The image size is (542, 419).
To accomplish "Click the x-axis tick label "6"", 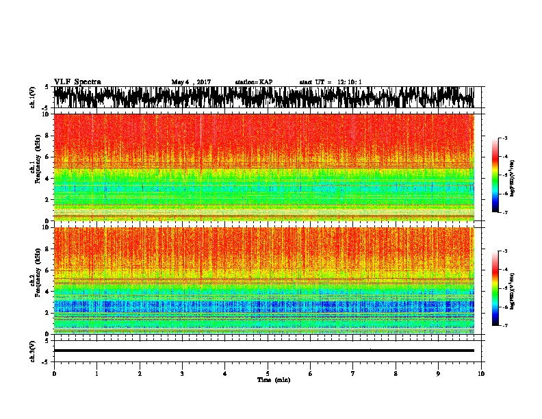I will coord(310,374).
